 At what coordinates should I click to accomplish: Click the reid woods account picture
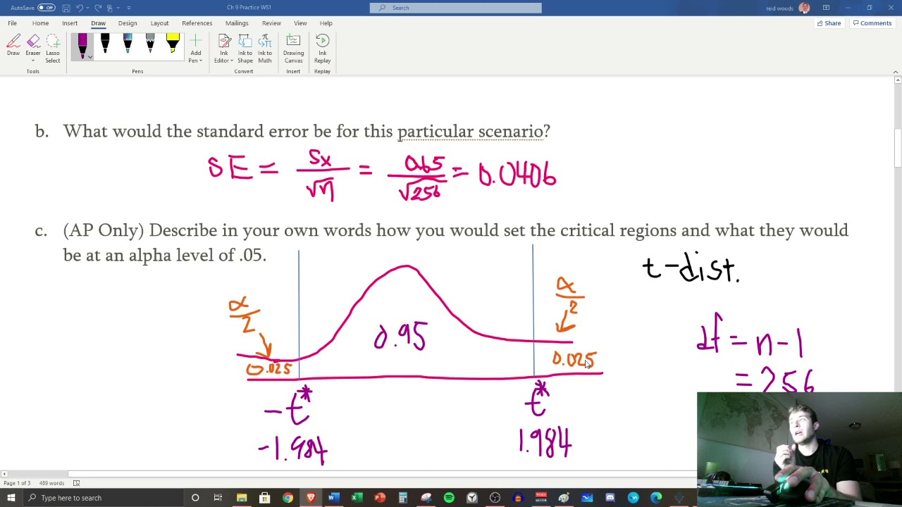click(804, 8)
